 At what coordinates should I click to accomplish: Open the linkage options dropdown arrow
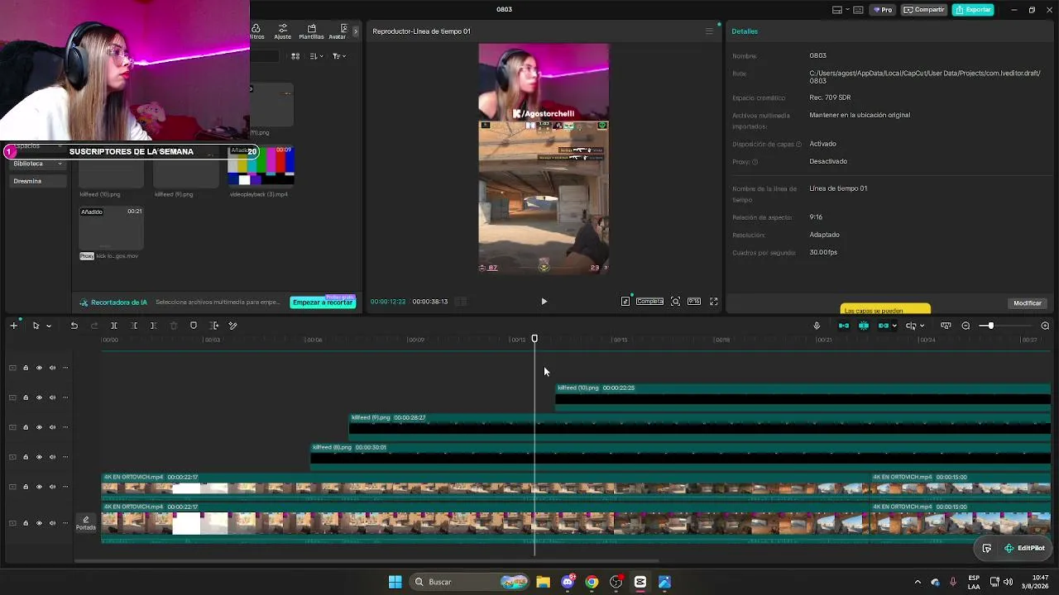coord(894,326)
